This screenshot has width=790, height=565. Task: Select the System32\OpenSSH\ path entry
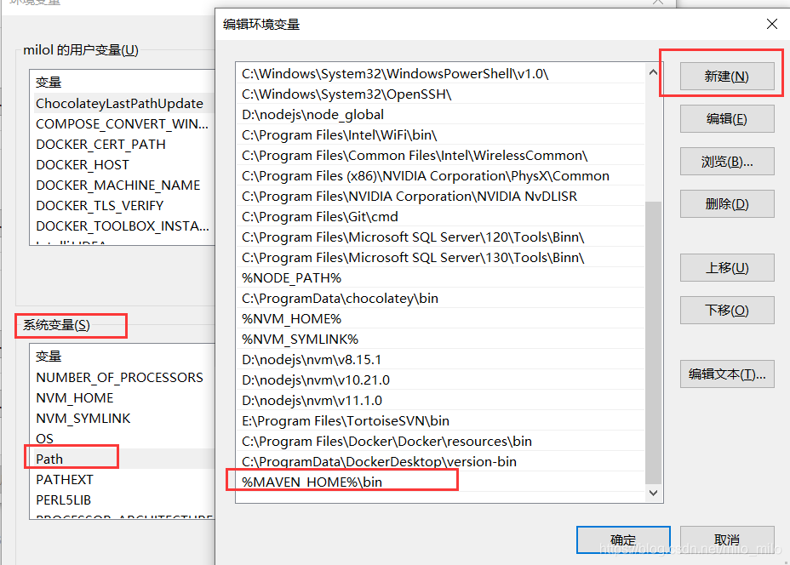(440, 94)
